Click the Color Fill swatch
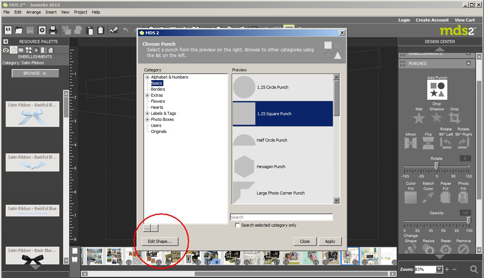The image size is (484, 278). tap(411, 198)
